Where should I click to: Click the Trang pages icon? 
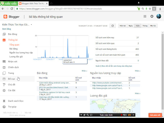click(x=4, y=73)
